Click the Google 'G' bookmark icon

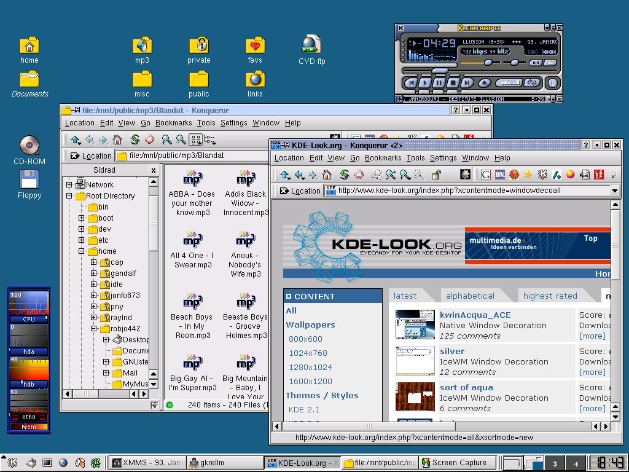(486, 175)
